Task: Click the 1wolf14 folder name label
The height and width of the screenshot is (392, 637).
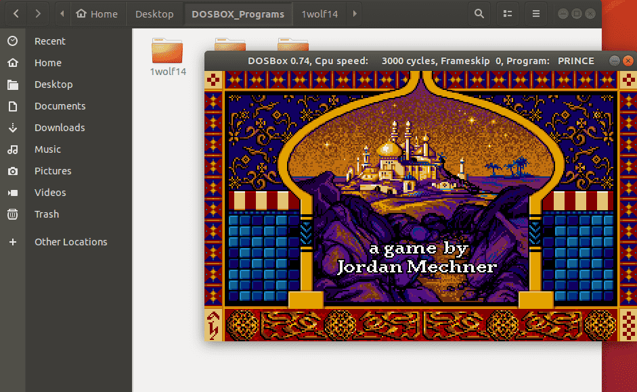Action: coord(168,72)
